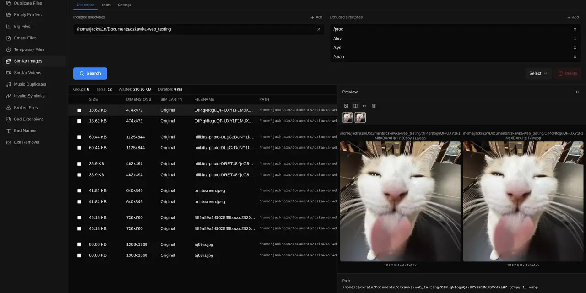Viewport: 586px width, 293px height.
Task: Click the bottom preview Path value text
Action: (440, 288)
